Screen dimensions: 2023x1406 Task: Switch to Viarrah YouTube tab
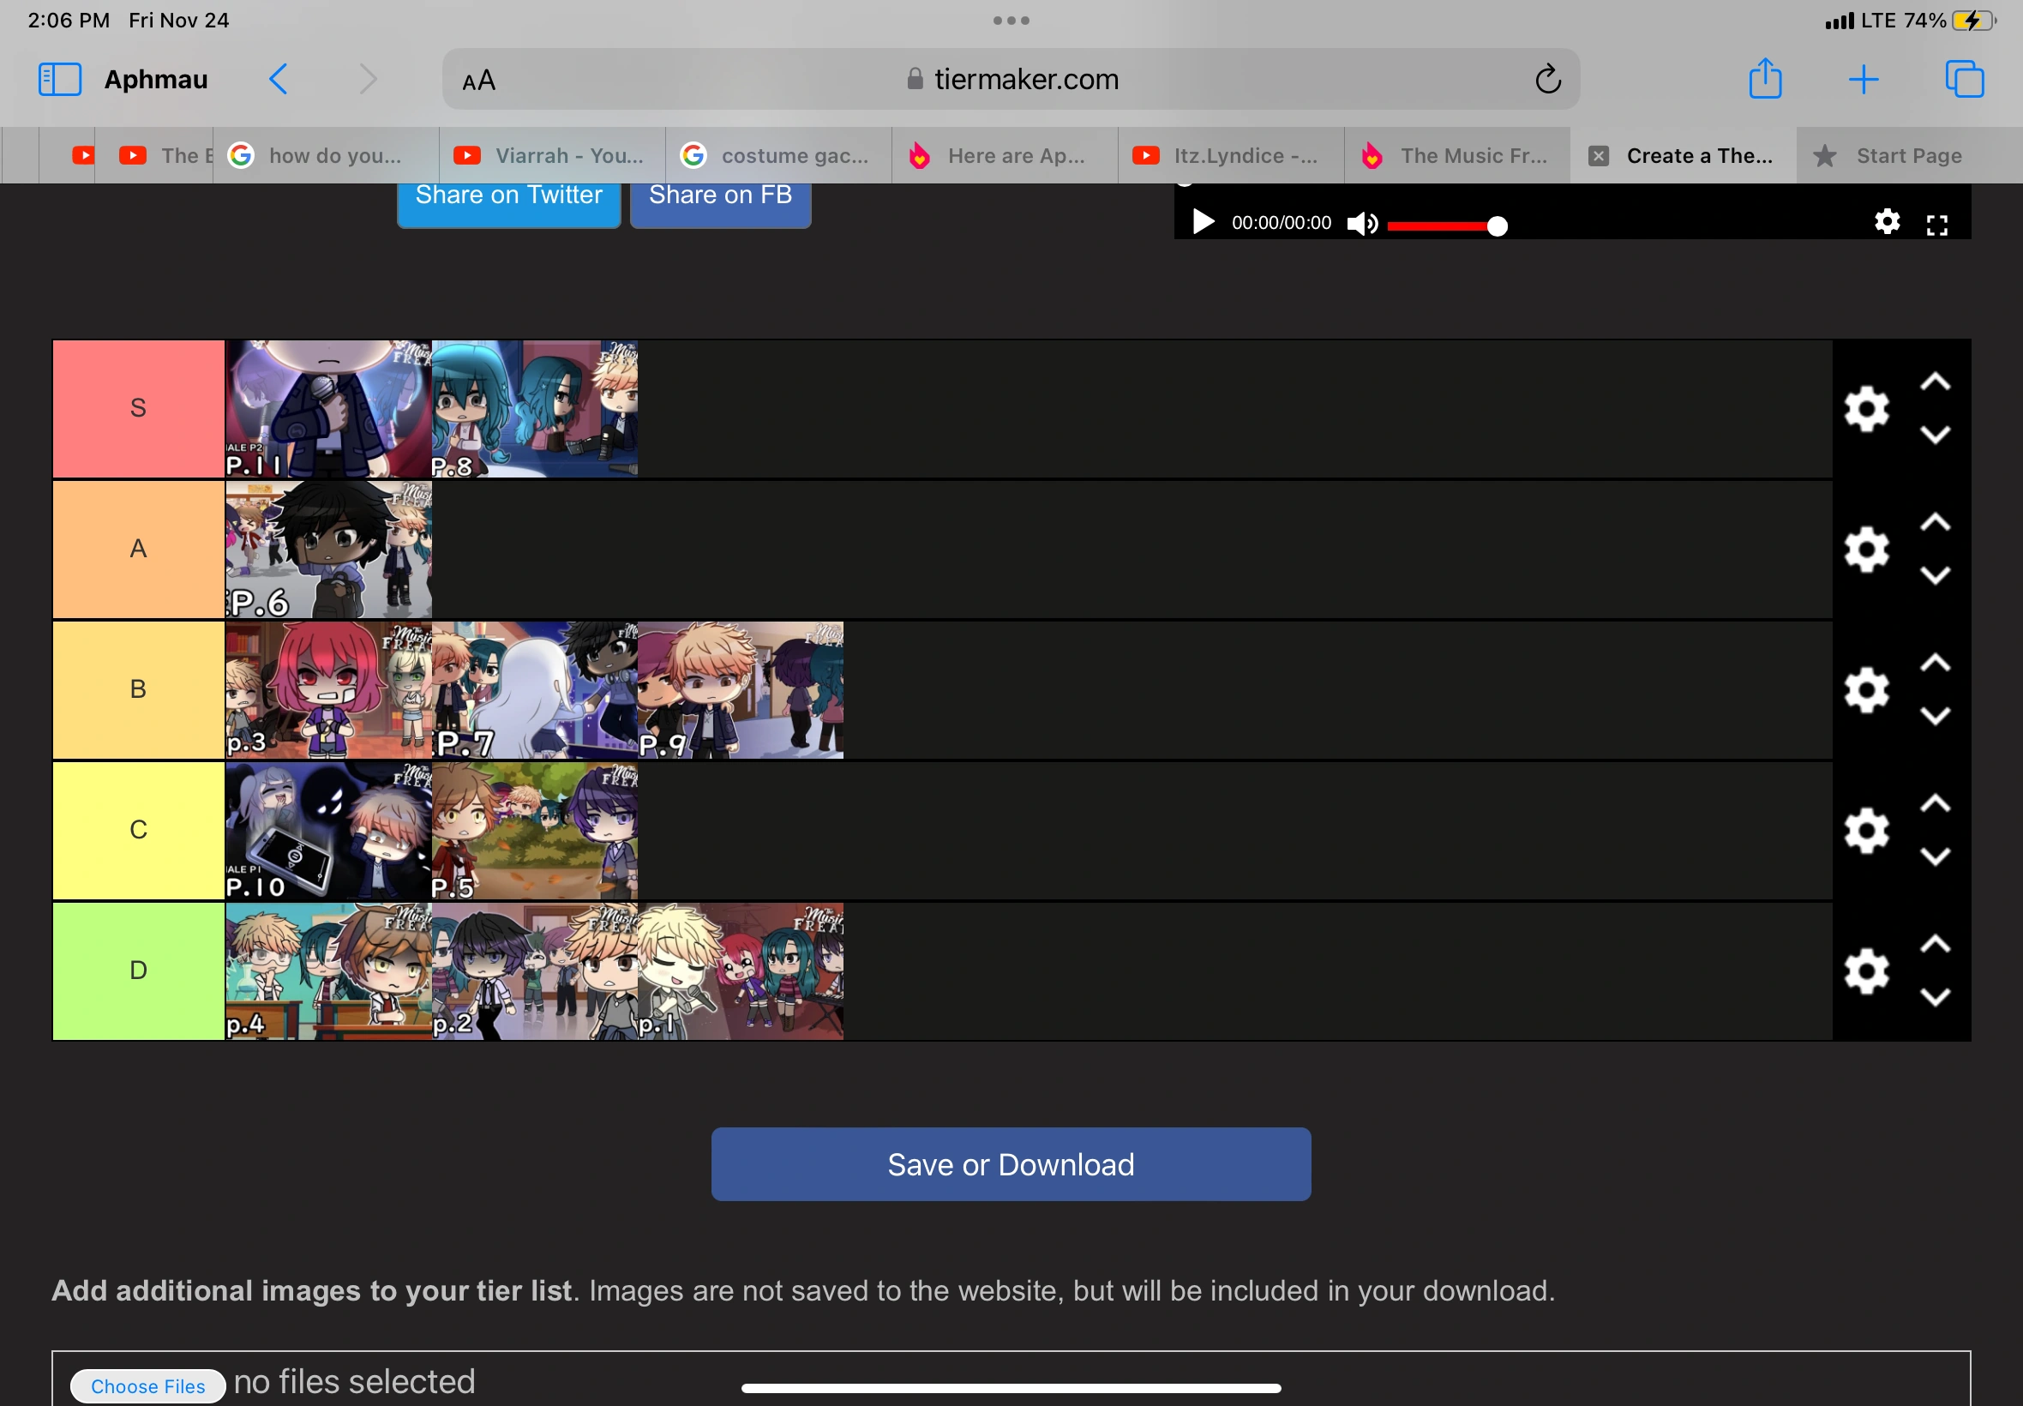click(552, 156)
